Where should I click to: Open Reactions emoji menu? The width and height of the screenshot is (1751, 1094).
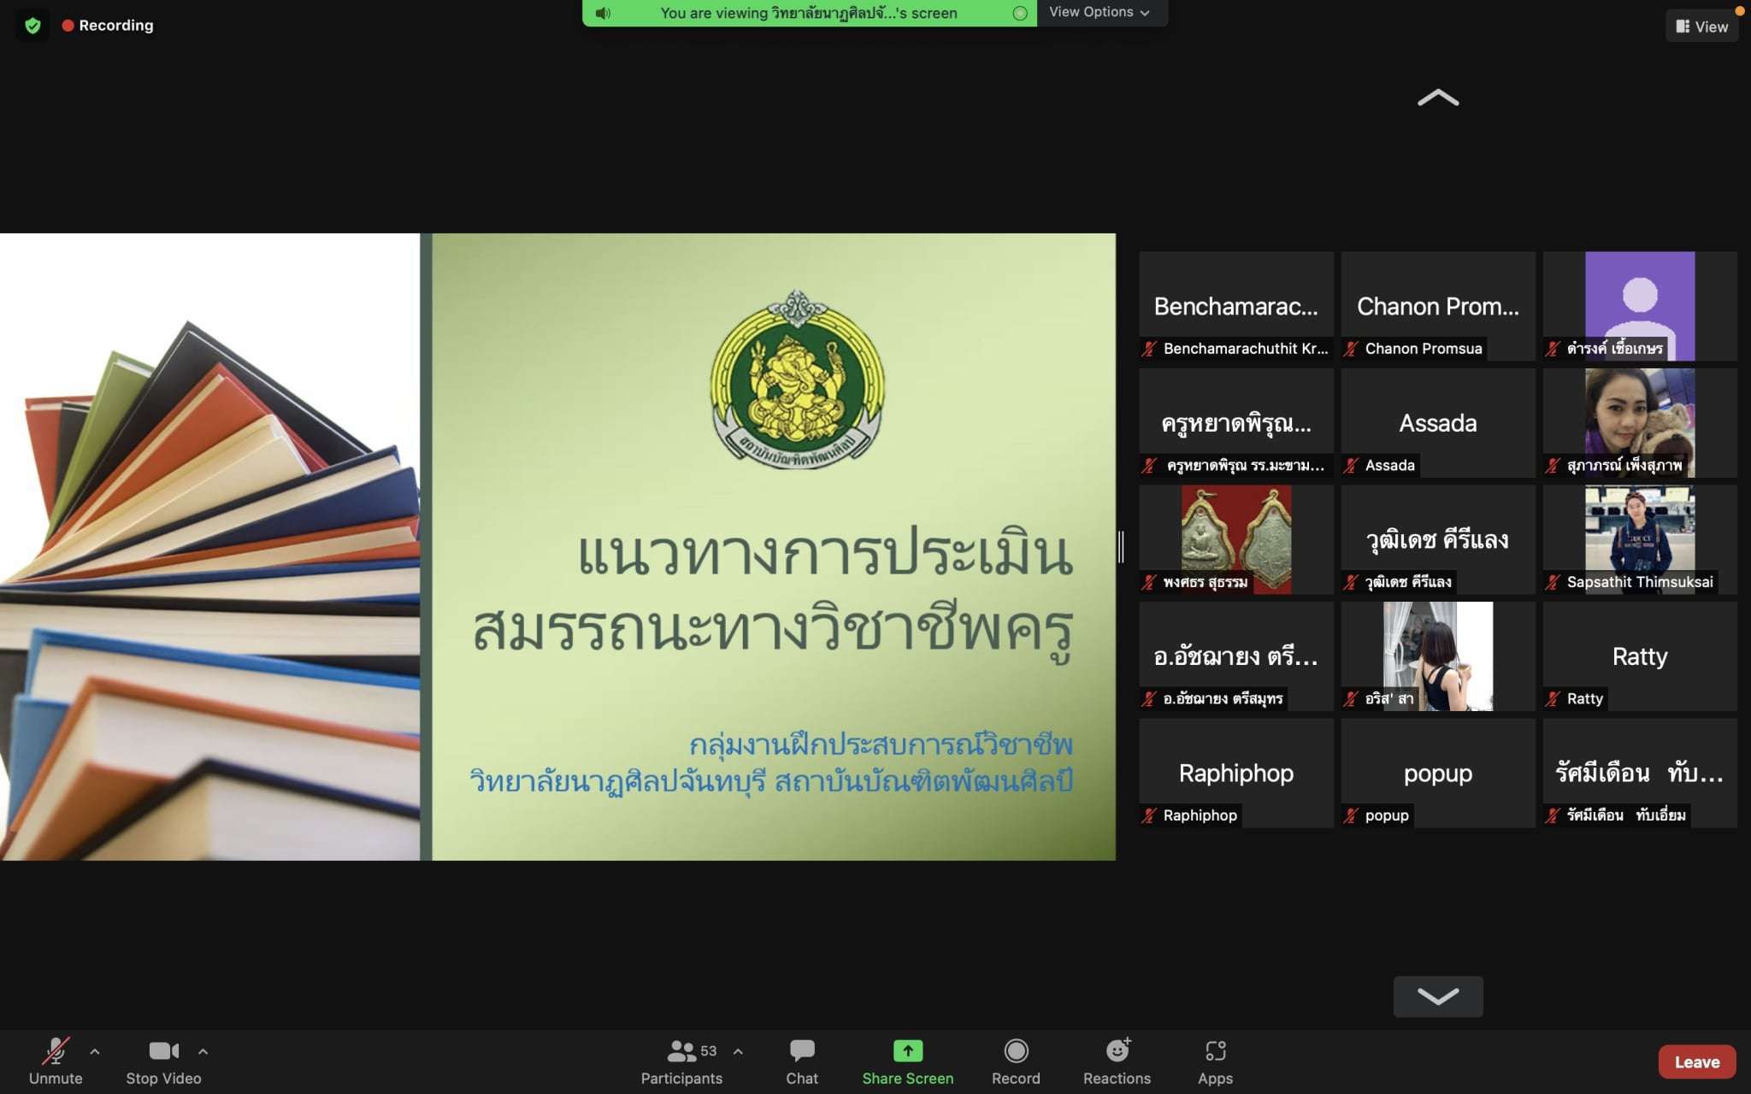[1117, 1051]
